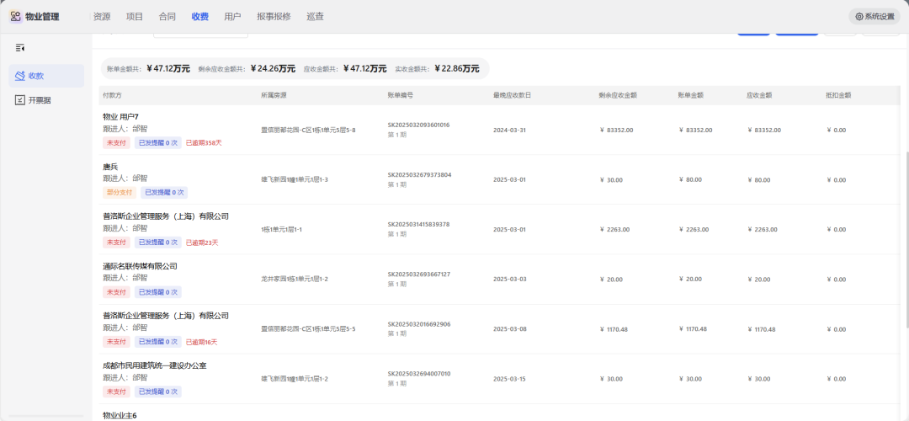
Task: Click the gear icon in 系统设置
Action: (x=859, y=17)
